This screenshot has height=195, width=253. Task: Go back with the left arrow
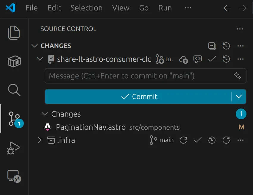pyautogui.click(x=227, y=8)
